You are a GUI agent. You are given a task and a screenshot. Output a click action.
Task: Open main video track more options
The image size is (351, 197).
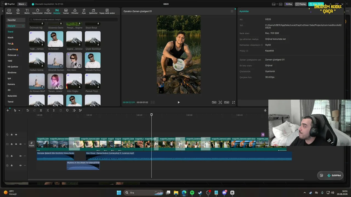[x=24, y=144]
